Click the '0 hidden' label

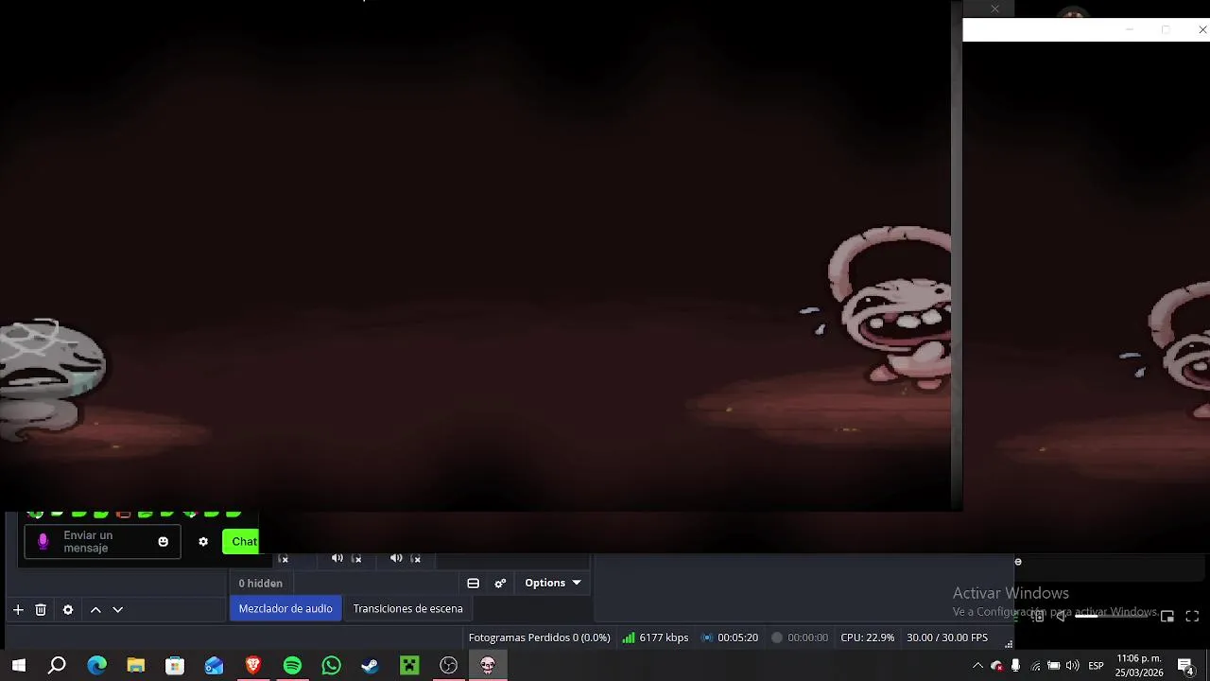[260, 584]
